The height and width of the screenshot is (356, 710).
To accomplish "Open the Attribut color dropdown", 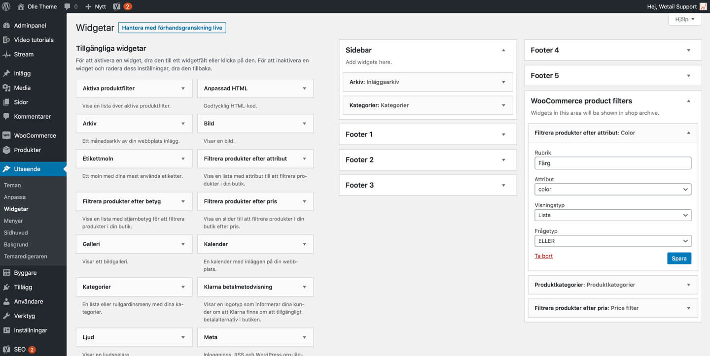I will [612, 190].
